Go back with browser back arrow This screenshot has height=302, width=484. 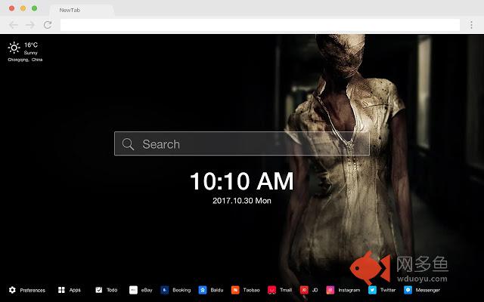pyautogui.click(x=14, y=25)
